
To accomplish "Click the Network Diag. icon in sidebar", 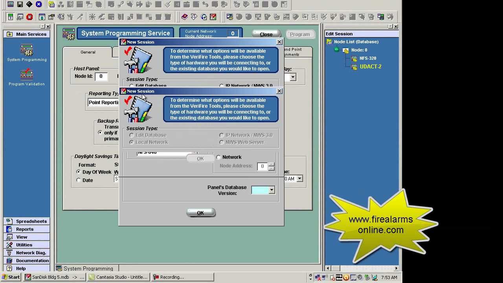I will [x=9, y=253].
